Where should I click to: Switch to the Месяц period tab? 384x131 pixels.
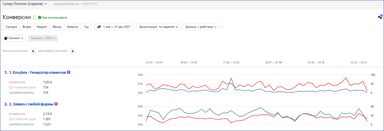tap(57, 27)
